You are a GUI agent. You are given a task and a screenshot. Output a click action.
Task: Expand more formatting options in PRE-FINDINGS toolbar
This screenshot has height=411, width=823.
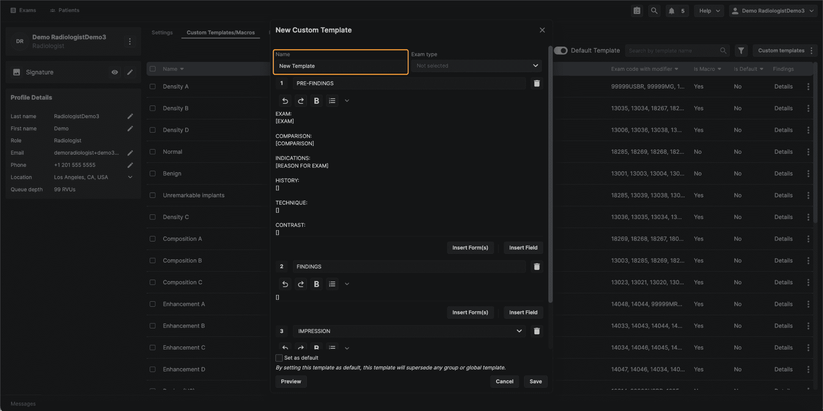[x=347, y=101]
